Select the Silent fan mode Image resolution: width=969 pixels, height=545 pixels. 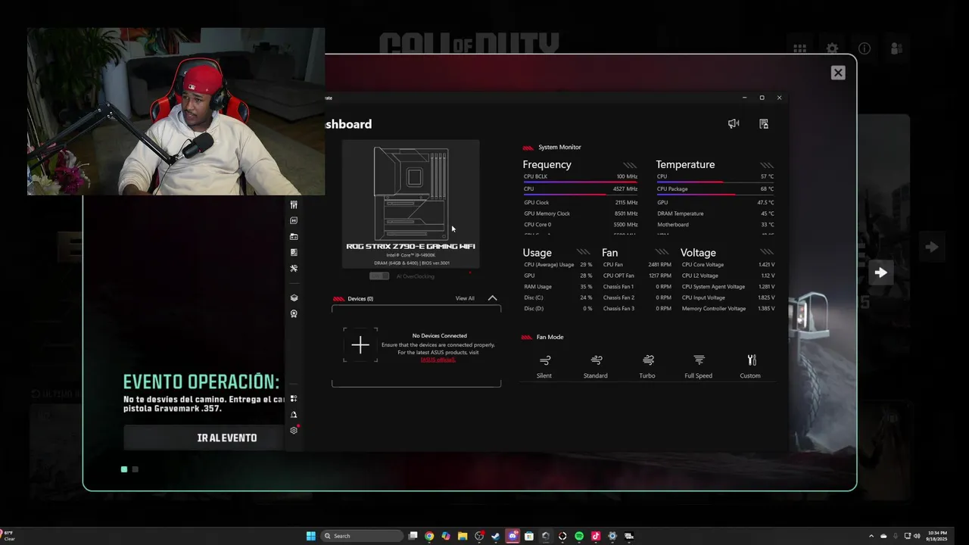tap(544, 366)
